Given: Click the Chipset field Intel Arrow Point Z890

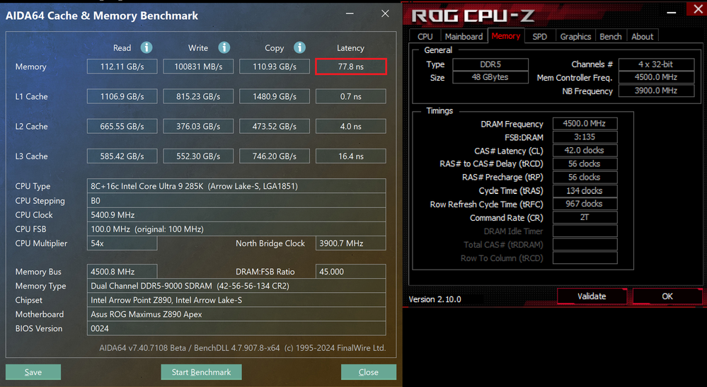Looking at the screenshot, I should pyautogui.click(x=236, y=300).
